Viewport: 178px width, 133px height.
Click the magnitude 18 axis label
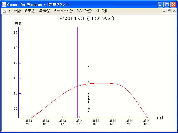(16, 78)
